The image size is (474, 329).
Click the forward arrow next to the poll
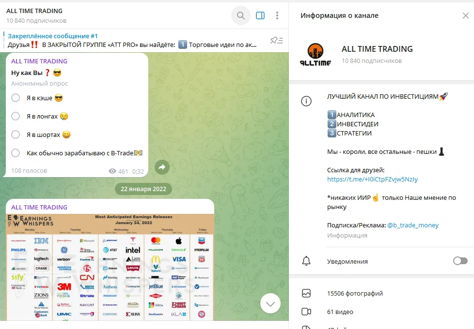[x=162, y=167]
